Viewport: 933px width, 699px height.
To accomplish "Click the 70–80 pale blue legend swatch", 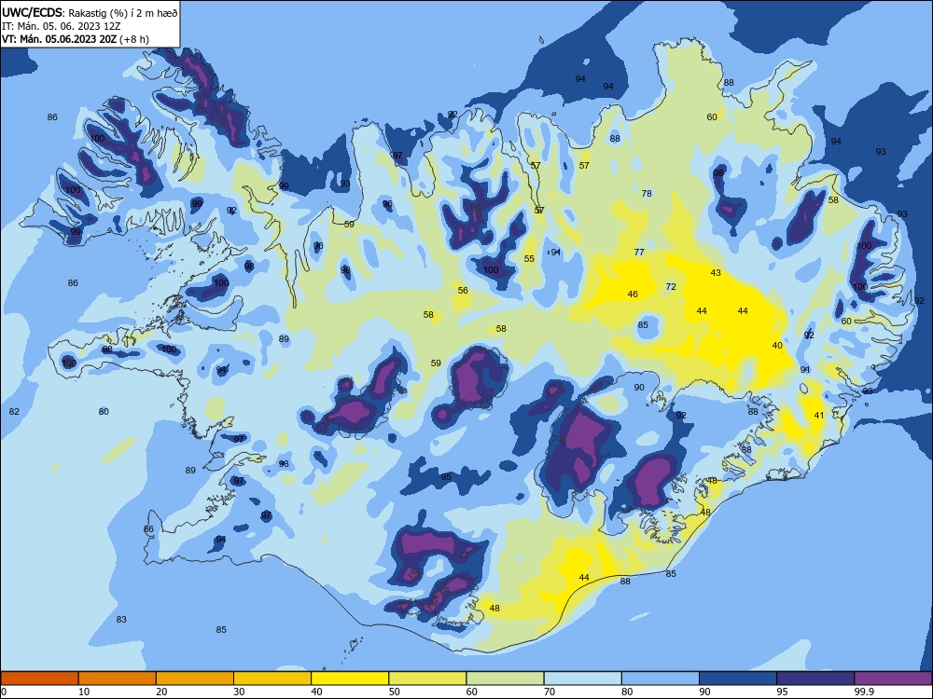I will pyautogui.click(x=582, y=678).
